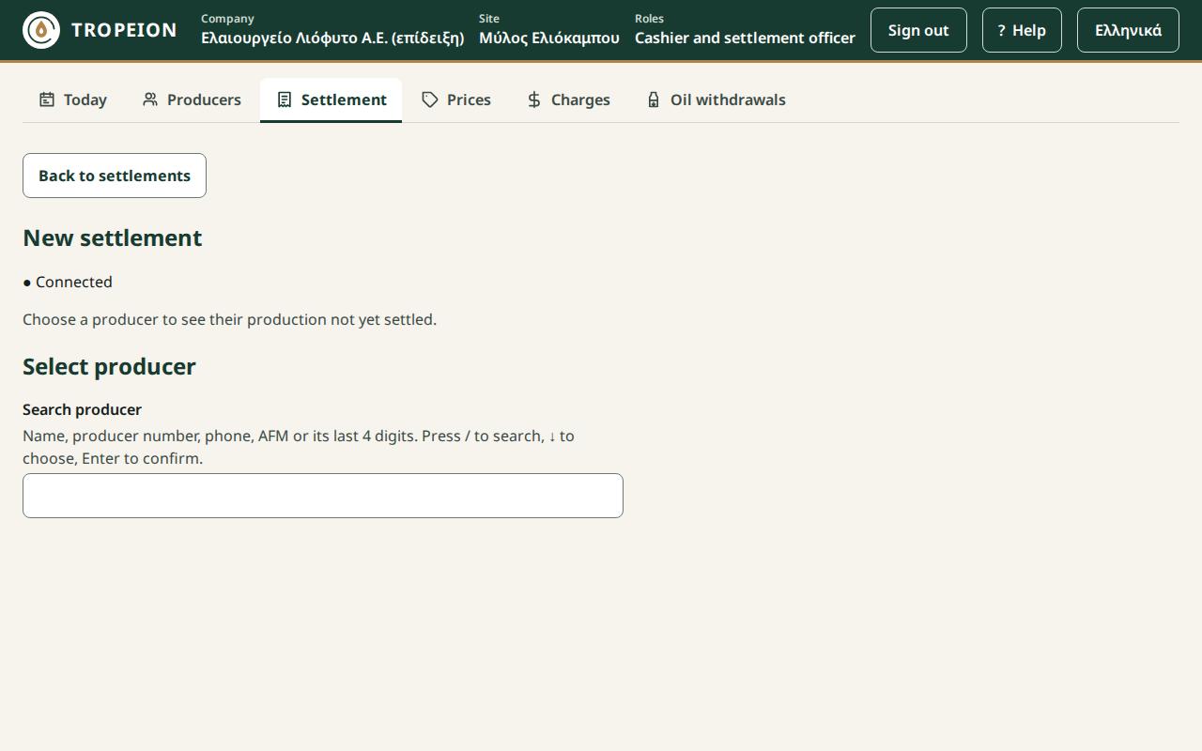1202x751 pixels.
Task: Focus the Search producer input field
Action: [x=323, y=496]
